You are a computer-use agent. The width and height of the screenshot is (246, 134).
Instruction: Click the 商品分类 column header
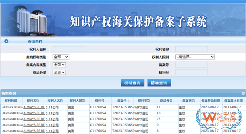166,101
